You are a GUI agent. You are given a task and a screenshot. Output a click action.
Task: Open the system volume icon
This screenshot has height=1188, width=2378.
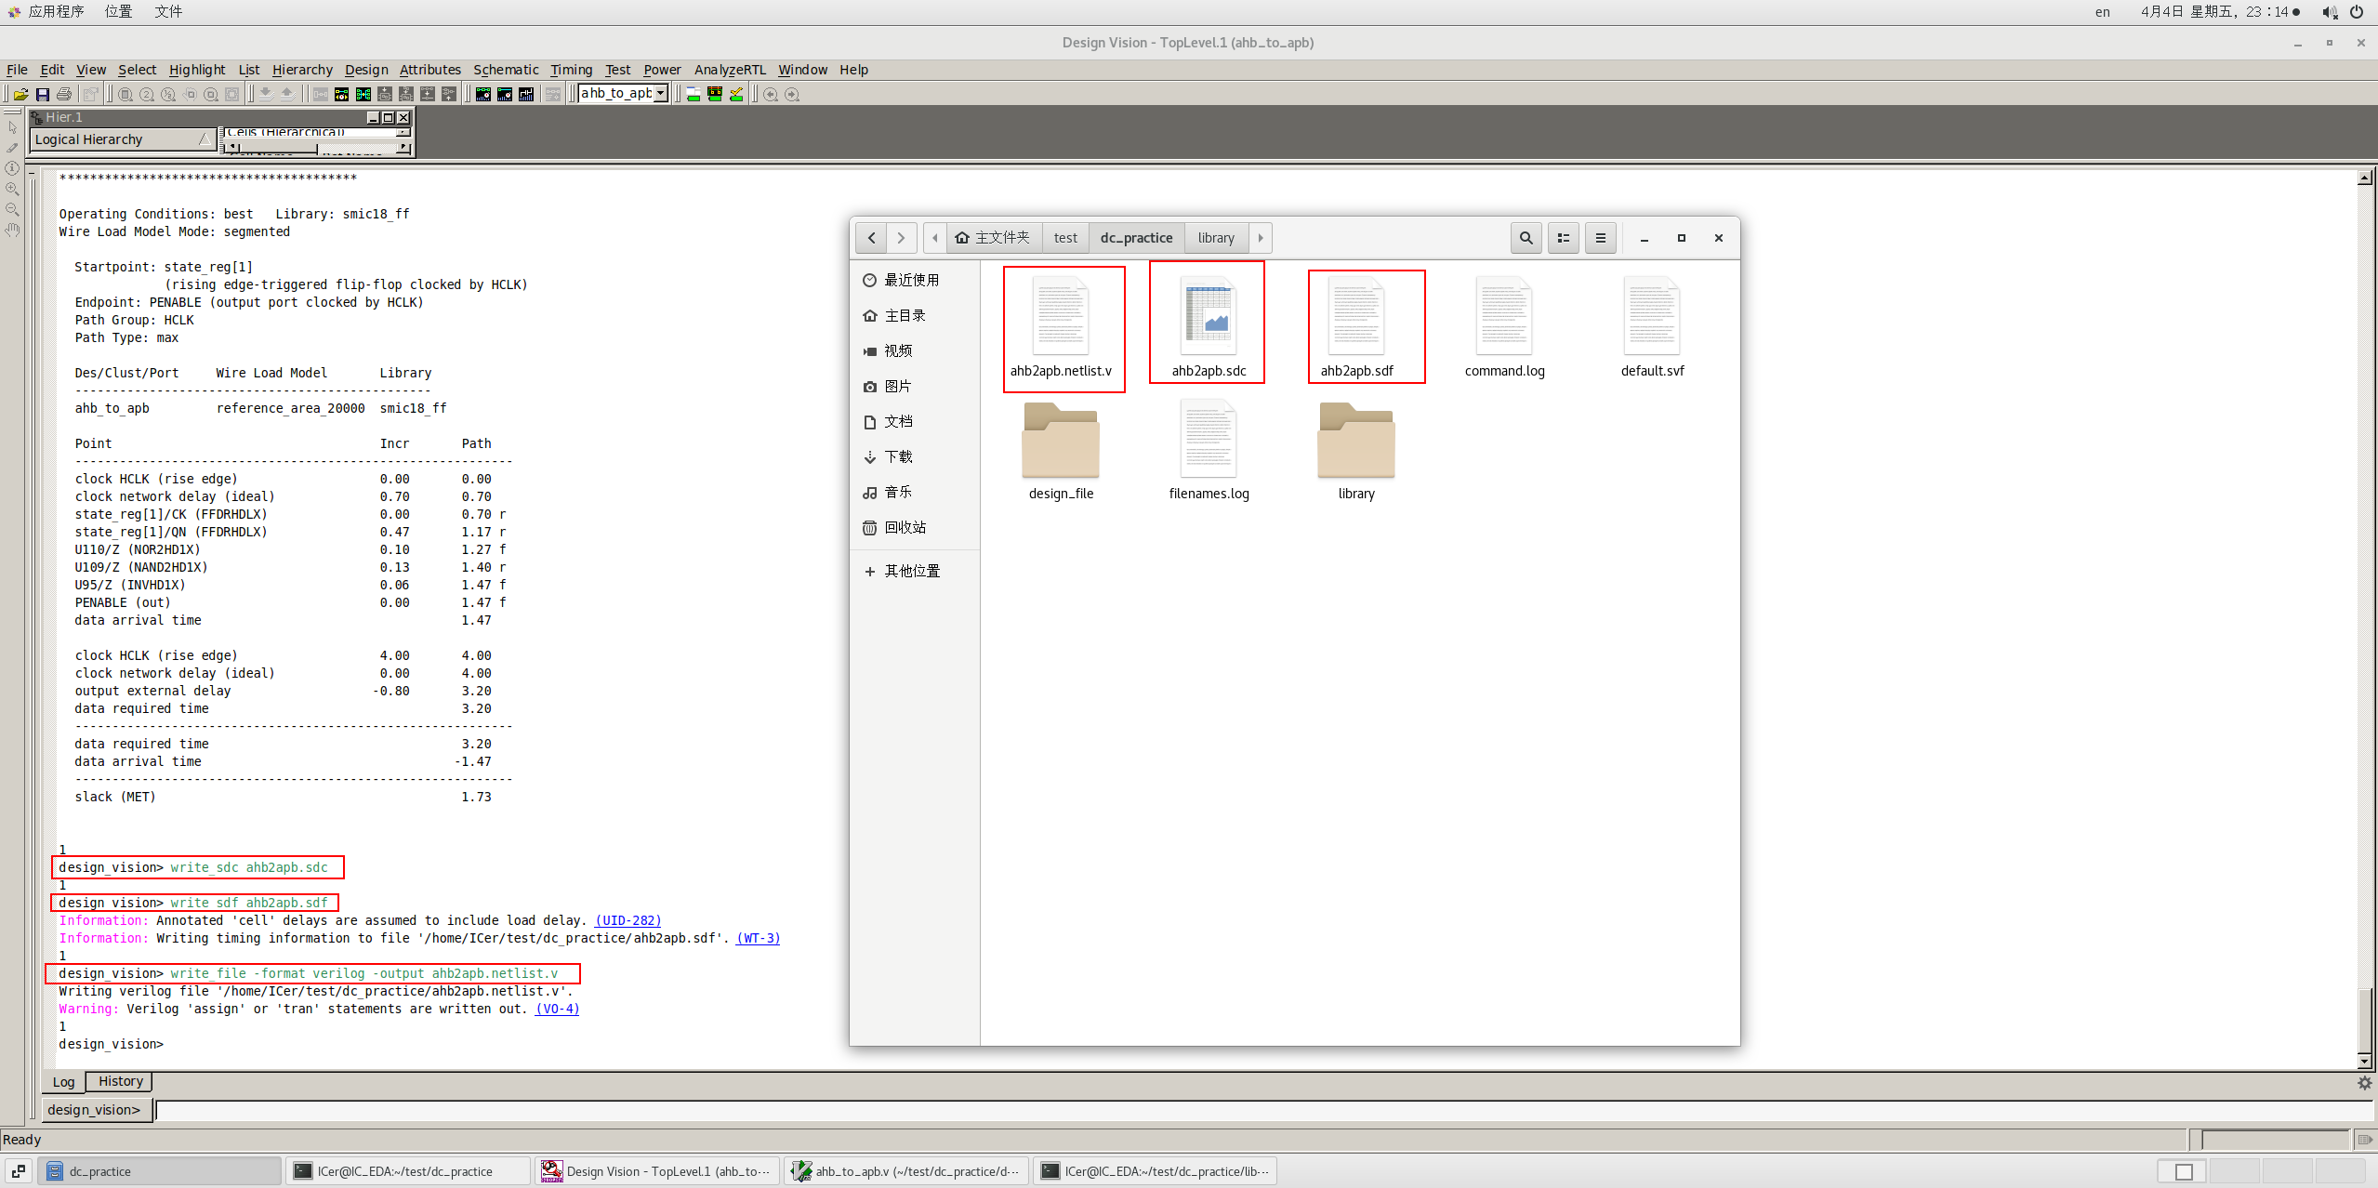coord(2329,12)
